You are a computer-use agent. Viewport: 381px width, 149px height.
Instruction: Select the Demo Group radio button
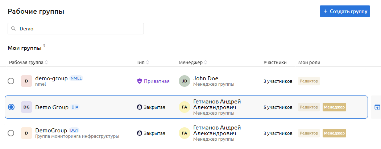11,107
